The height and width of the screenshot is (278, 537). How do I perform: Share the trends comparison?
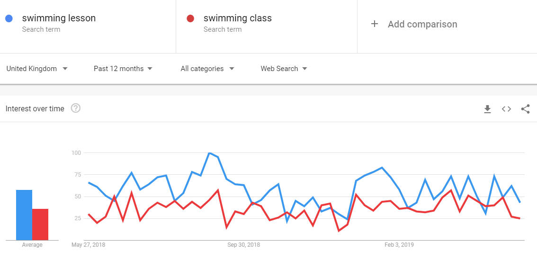(525, 109)
